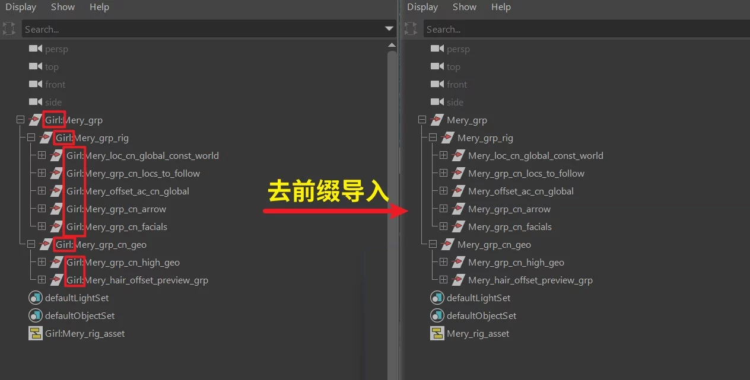
Task: Expand Mery_grp_cn_high_geo in right outliner
Action: (443, 262)
